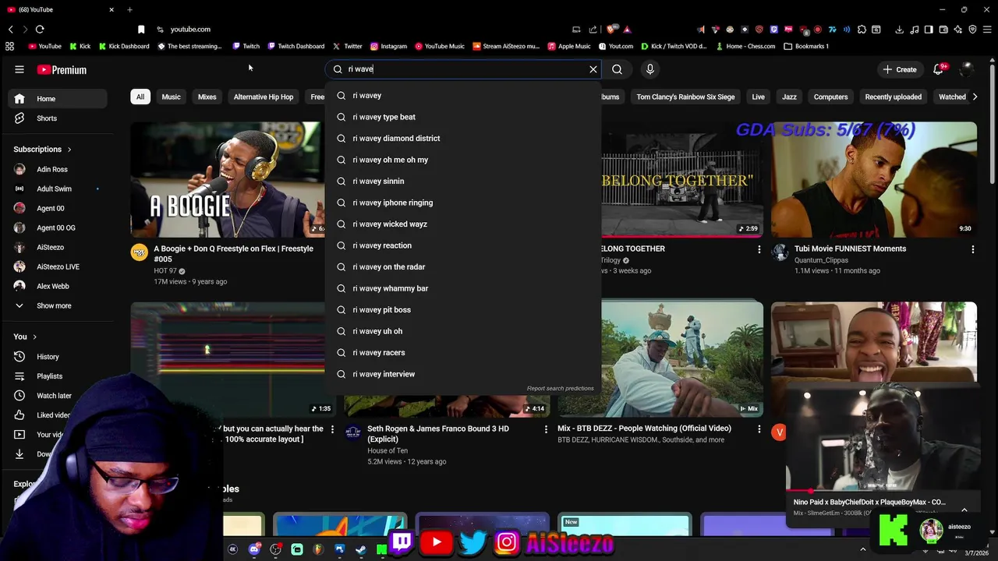
Task: Open the House of Ten channel link
Action: coord(388,450)
